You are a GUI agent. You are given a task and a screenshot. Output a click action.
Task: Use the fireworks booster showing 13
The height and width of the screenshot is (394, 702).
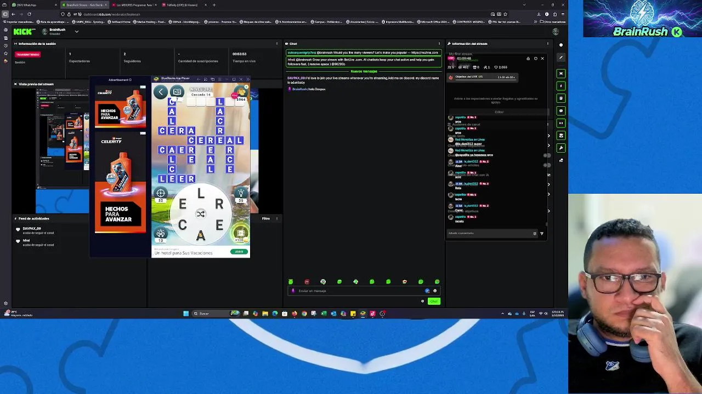click(x=161, y=234)
